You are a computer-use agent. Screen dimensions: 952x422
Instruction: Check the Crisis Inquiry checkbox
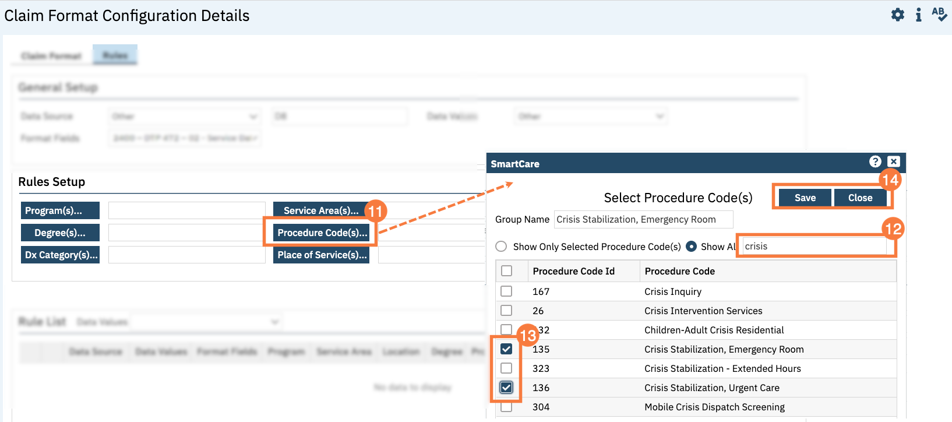tap(506, 291)
